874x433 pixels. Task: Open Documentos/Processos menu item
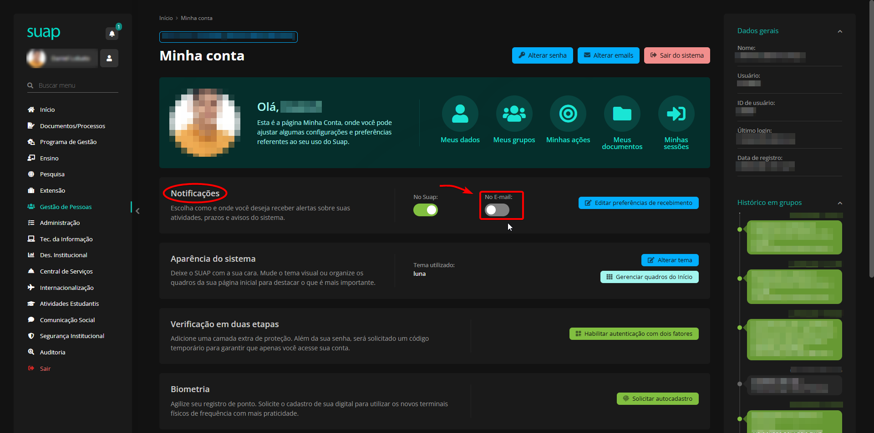73,126
